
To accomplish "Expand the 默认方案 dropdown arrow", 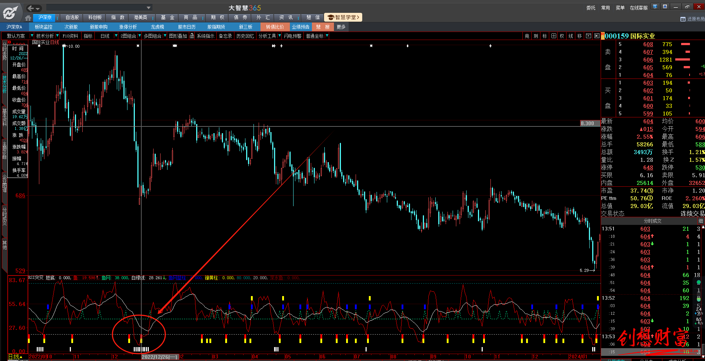I will [x=32, y=36].
